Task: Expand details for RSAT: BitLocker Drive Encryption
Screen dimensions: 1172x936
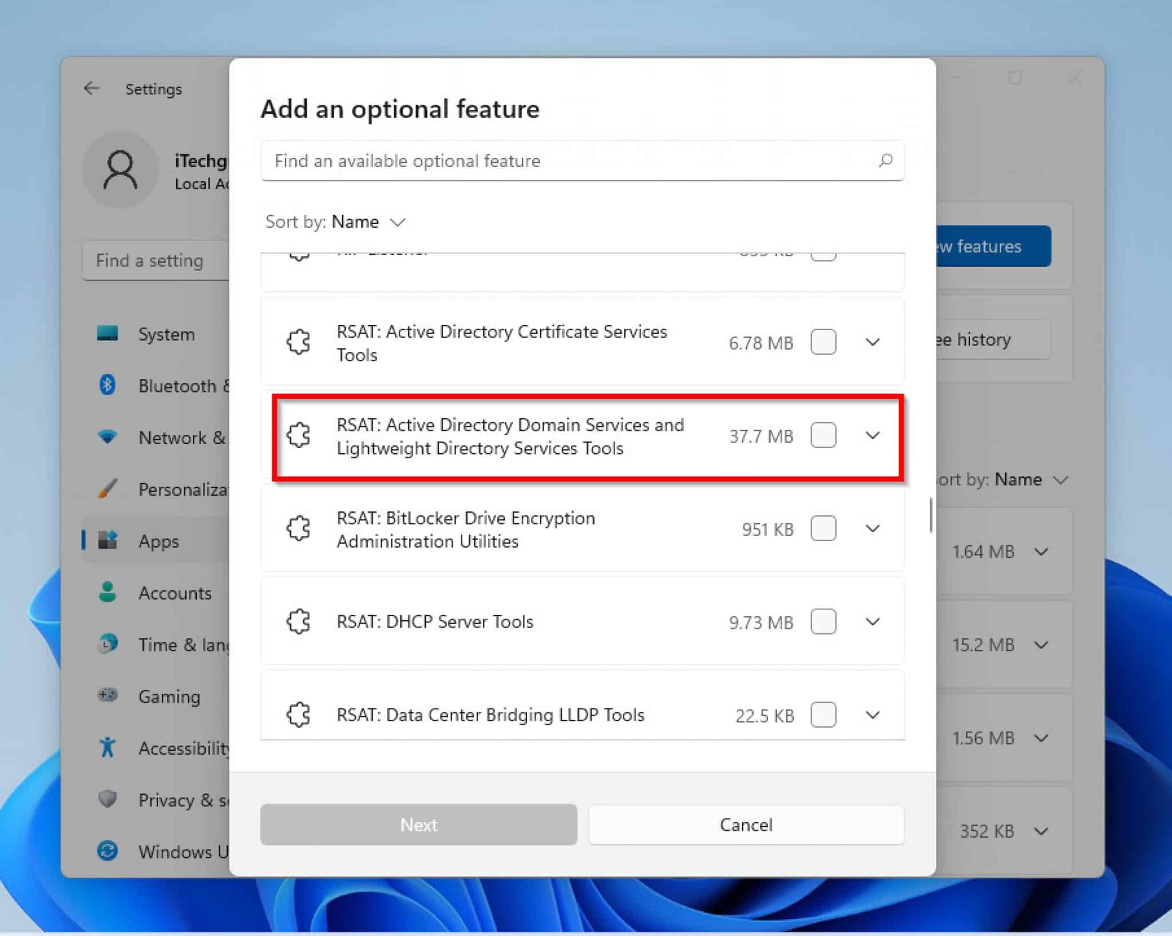Action: point(873,529)
